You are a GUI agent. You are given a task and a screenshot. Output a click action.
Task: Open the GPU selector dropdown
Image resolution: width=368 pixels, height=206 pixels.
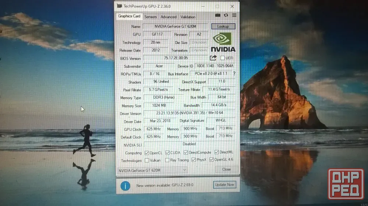[152, 170]
